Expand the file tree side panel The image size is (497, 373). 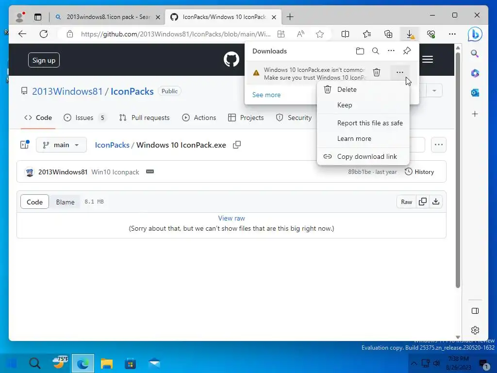[x=25, y=145]
